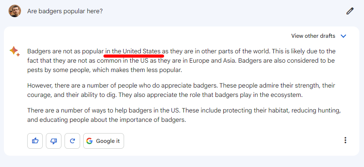Image resolution: width=364 pixels, height=167 pixels.
Task: Regenerate the response with the refresh icon
Action: [x=72, y=141]
